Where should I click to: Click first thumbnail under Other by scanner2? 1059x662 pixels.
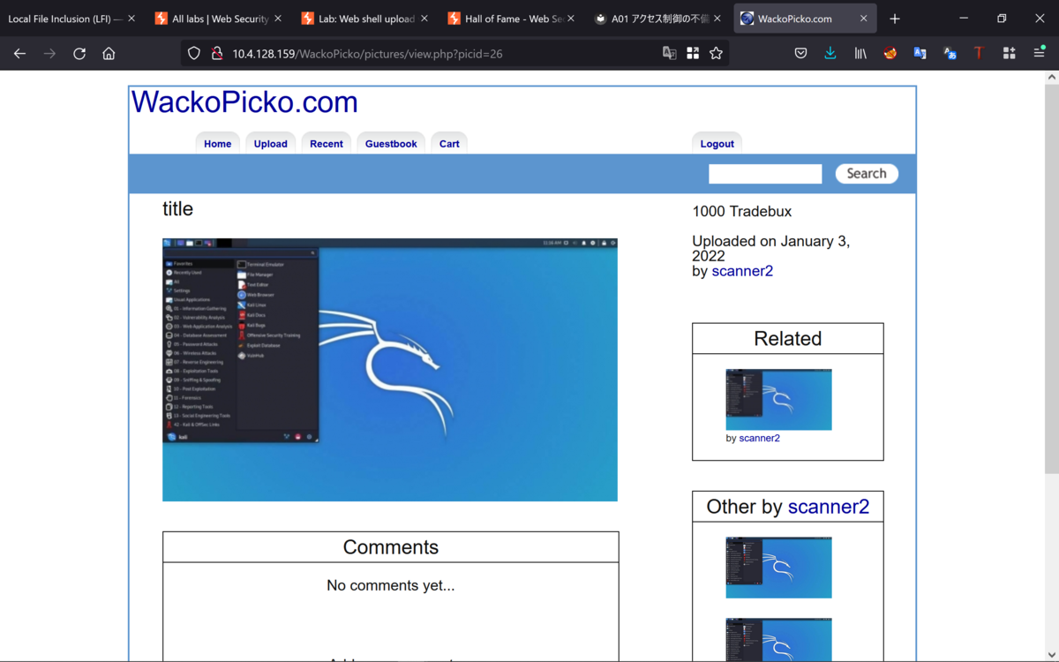pyautogui.click(x=778, y=568)
